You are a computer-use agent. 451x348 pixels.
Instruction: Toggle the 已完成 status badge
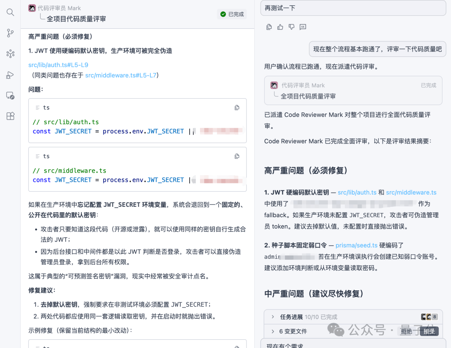point(232,14)
